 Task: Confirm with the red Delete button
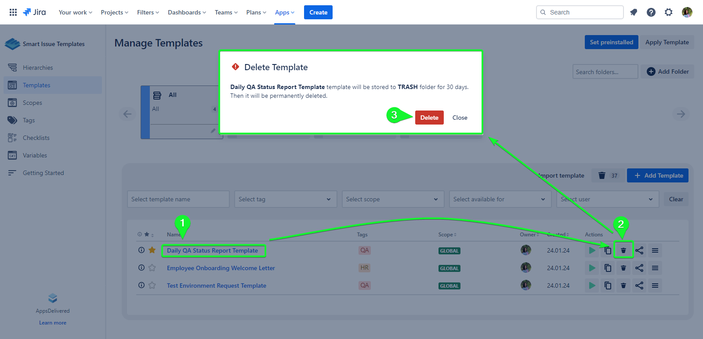pos(429,118)
